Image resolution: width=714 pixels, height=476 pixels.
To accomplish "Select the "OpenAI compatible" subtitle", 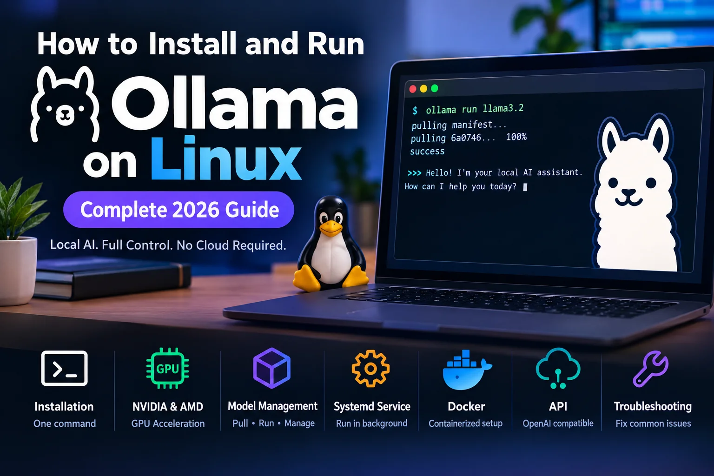I will [558, 423].
